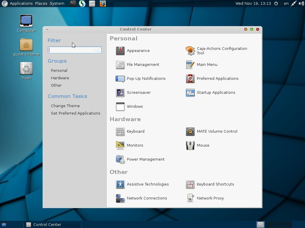Open Startup Applications settings

pyautogui.click(x=211, y=93)
